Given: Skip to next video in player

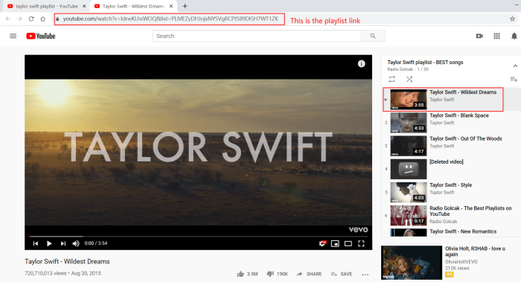Looking at the screenshot, I should coord(63,243).
